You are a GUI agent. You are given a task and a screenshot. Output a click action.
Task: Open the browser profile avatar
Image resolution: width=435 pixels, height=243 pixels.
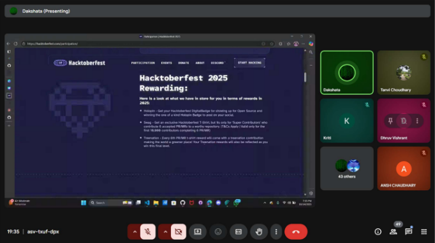(x=296, y=44)
